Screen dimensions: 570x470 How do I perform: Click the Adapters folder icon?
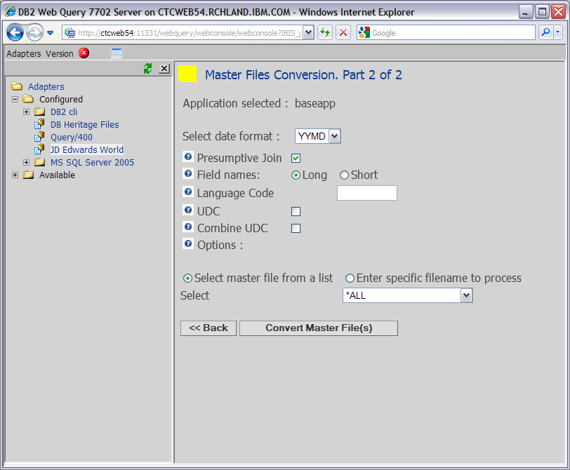(x=17, y=86)
